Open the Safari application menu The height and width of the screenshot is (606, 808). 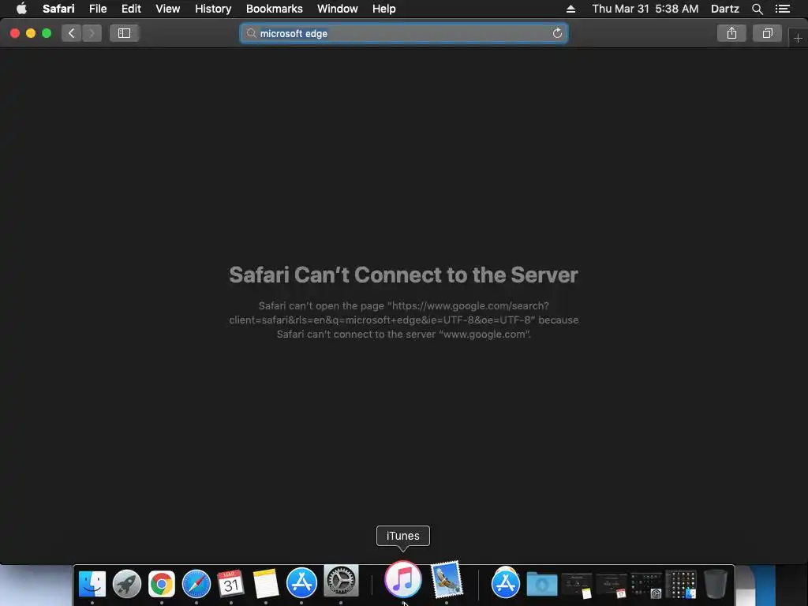[58, 9]
